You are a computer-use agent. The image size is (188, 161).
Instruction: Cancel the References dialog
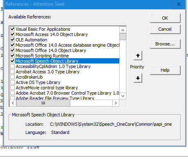tap(165, 29)
